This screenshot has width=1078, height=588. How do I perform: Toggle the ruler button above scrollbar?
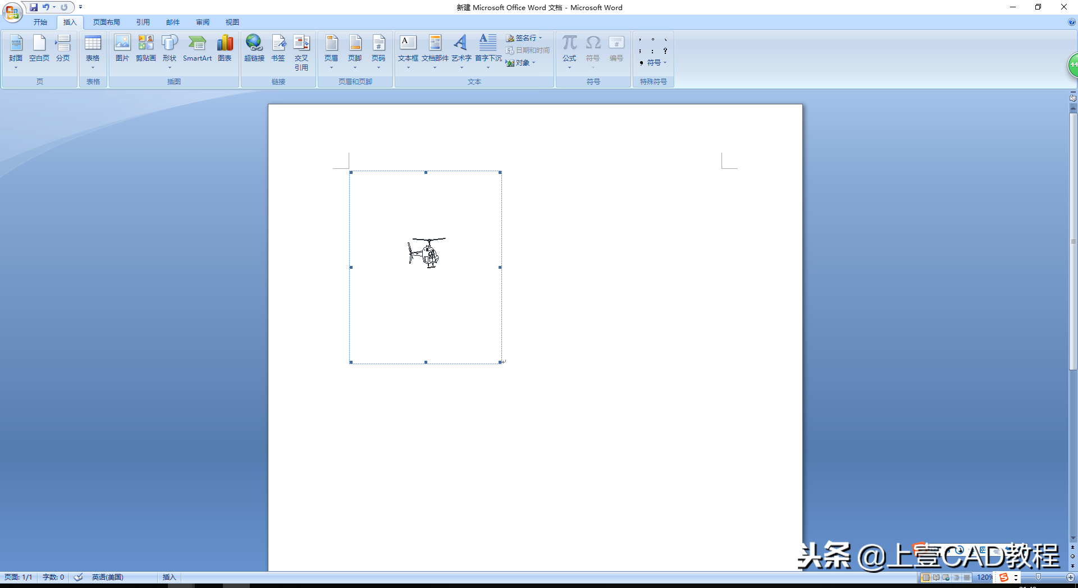coord(1073,98)
